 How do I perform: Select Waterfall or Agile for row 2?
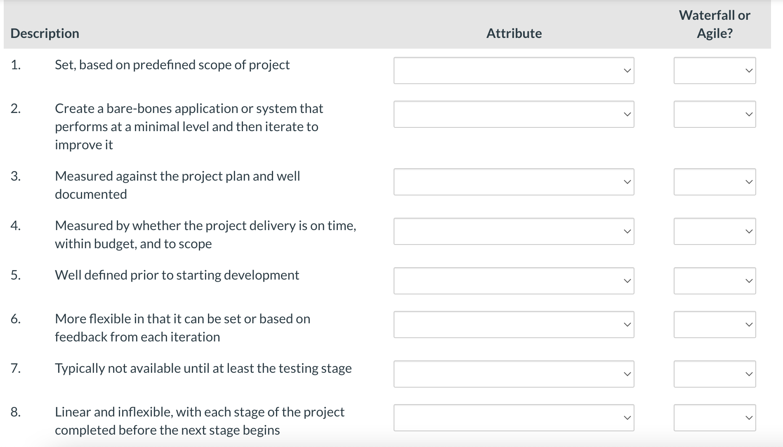(x=715, y=114)
